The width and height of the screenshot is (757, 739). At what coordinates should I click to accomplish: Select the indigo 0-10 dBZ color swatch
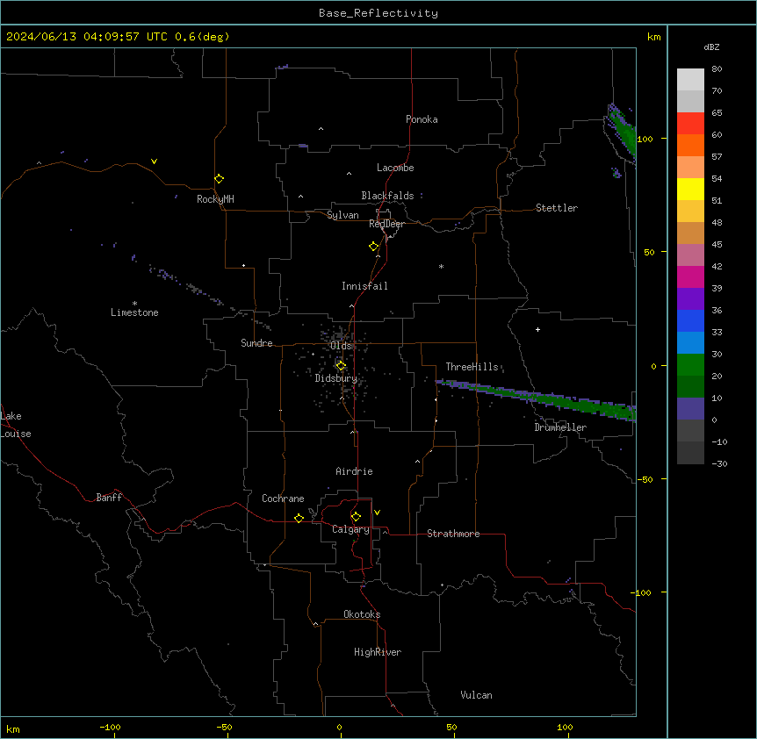(690, 409)
